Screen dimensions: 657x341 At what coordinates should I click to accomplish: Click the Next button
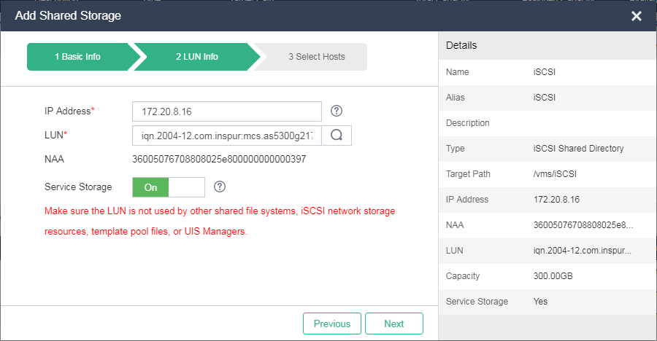pos(394,324)
